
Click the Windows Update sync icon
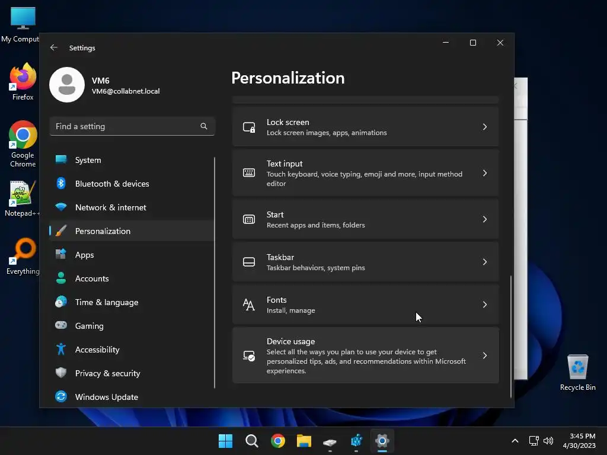point(61,396)
